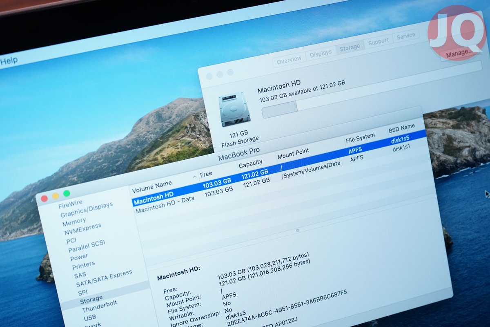The height and width of the screenshot is (327, 490).
Task: Minimize System Information with the yellow button
Action: coord(56,196)
